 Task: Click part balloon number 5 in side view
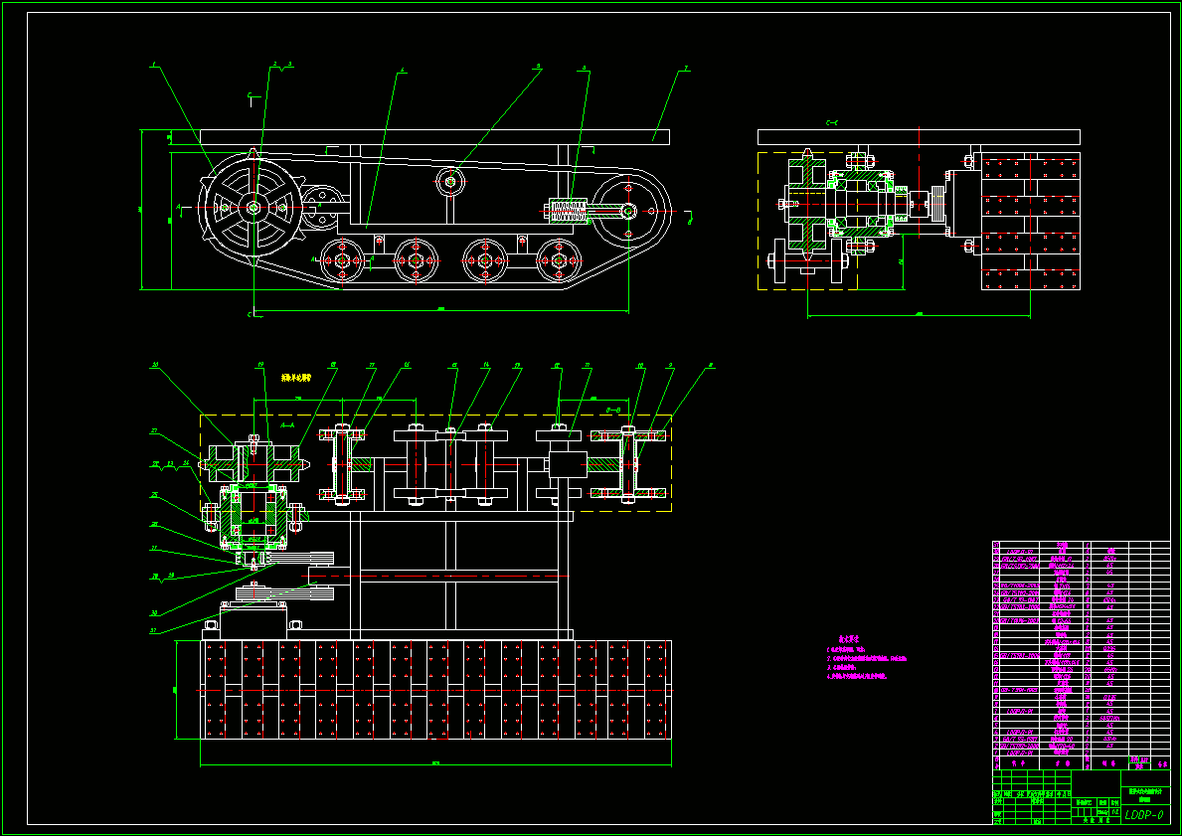538,66
